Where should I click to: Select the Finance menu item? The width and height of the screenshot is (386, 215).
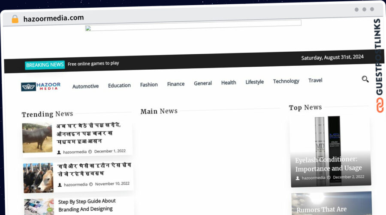176,84
